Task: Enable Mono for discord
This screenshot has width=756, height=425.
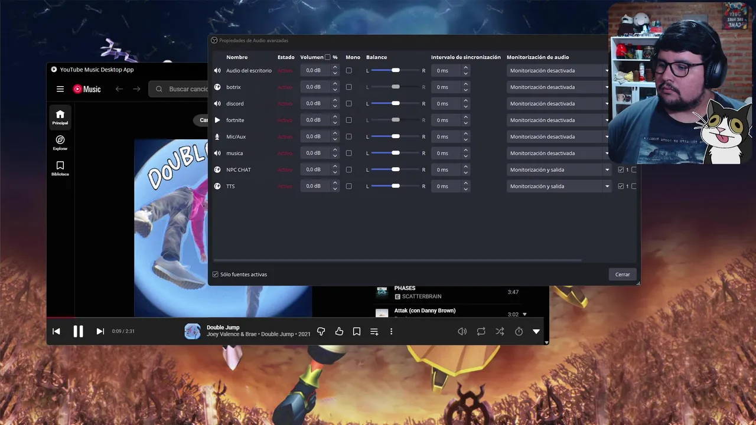Action: pyautogui.click(x=348, y=103)
